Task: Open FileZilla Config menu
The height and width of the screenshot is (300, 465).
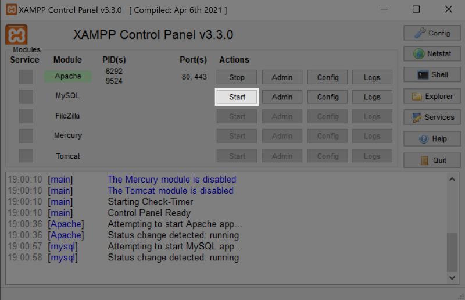Action: (x=327, y=116)
